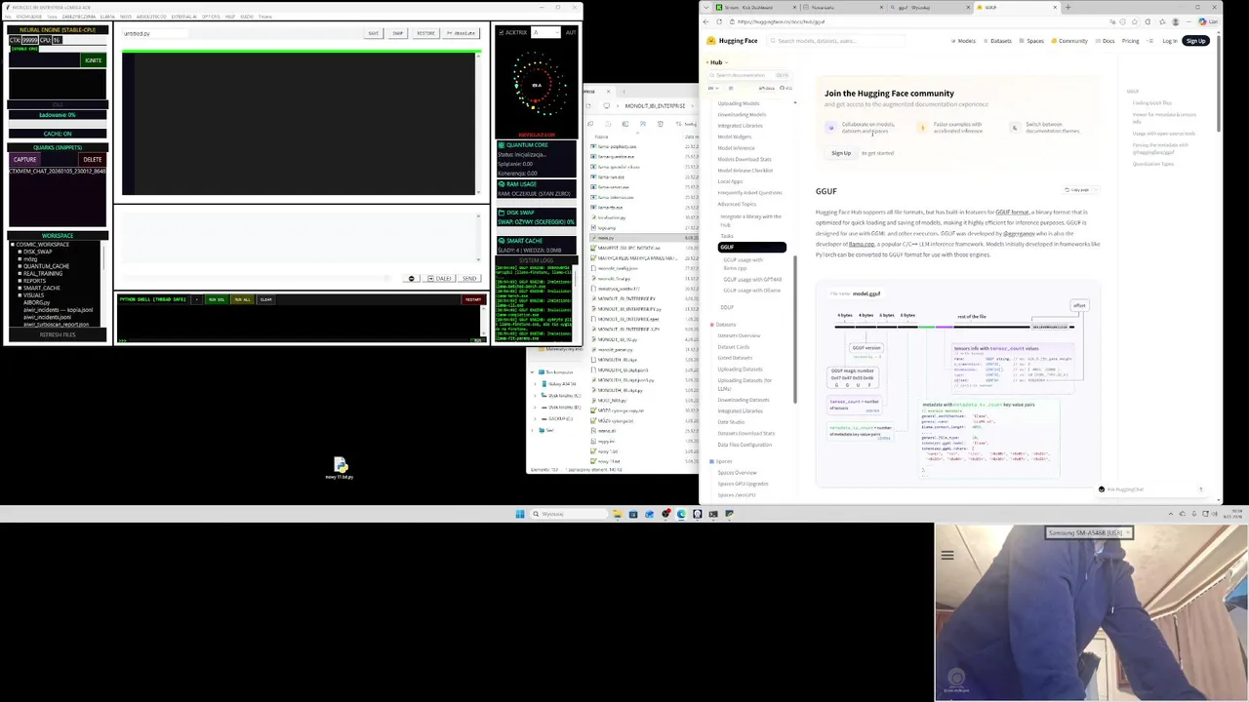Expand the QUANTUM_CACHE folder in workspace tree
The height and width of the screenshot is (702, 1249).
[20, 266]
